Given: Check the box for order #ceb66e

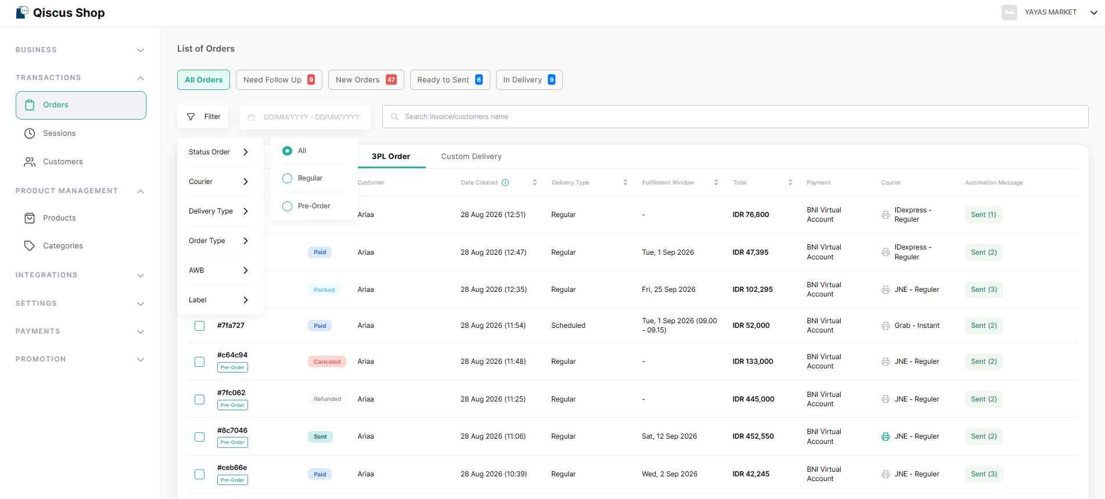Looking at the screenshot, I should tap(199, 475).
